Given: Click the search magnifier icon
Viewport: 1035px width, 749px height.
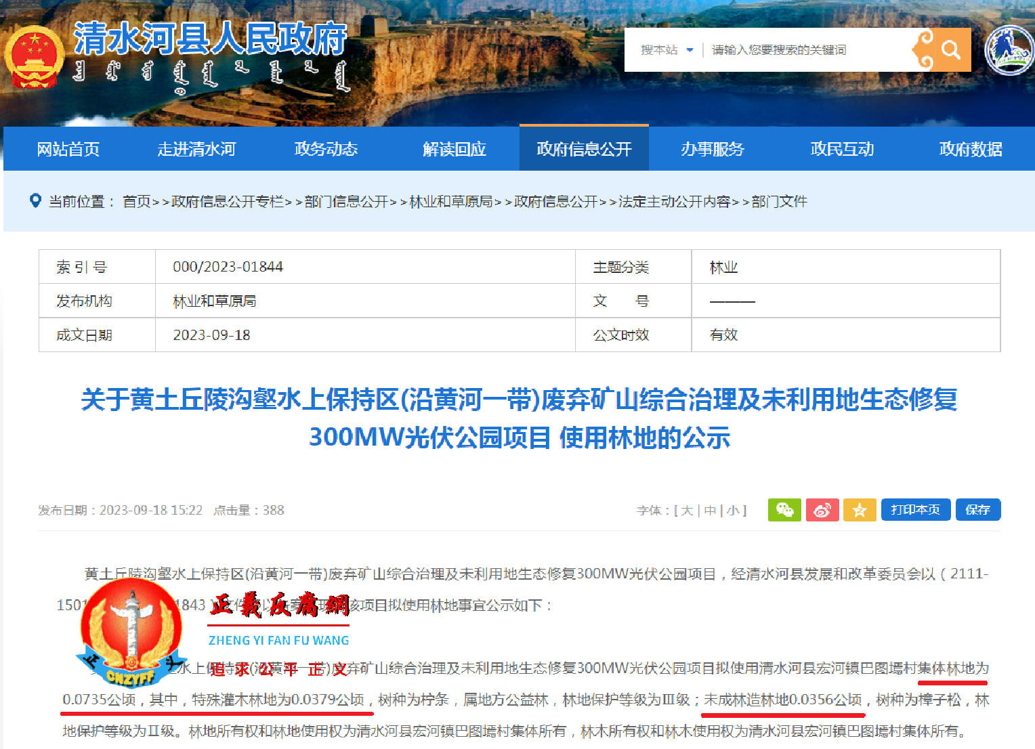Looking at the screenshot, I should (x=950, y=49).
